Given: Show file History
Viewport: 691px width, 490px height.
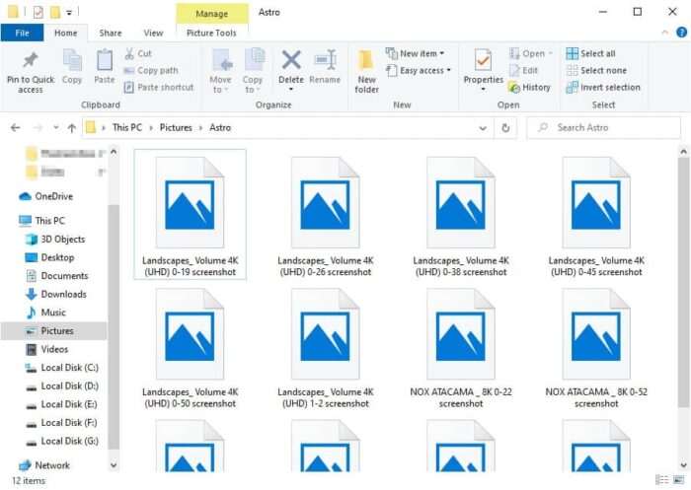Looking at the screenshot, I should click(530, 87).
